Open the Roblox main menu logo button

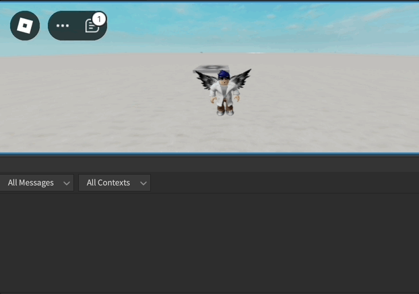click(25, 26)
